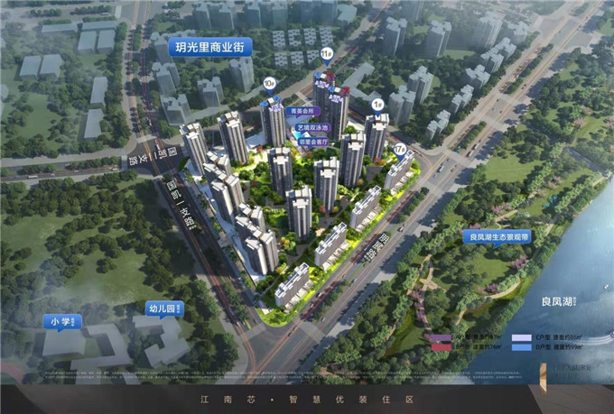This screenshot has width=614, height=414.
Task: Click the 1# building pin marker
Action: pyautogui.click(x=377, y=106)
